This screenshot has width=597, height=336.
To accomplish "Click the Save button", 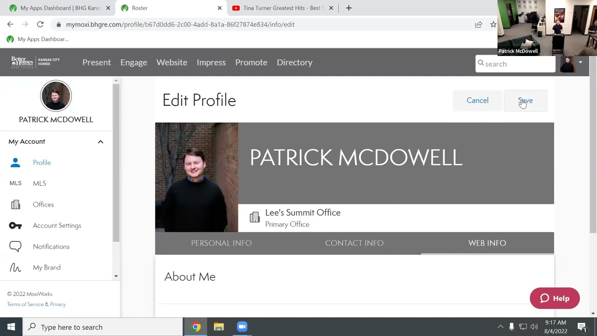I will pos(525,100).
